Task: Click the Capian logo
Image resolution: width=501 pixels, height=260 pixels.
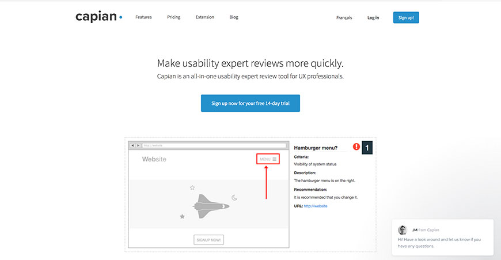Action: (98, 17)
